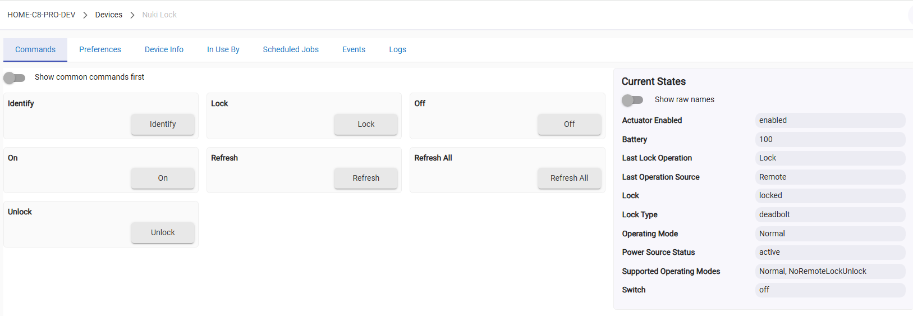Toggle Show common commands first switch
This screenshot has width=913, height=316.
click(x=15, y=77)
